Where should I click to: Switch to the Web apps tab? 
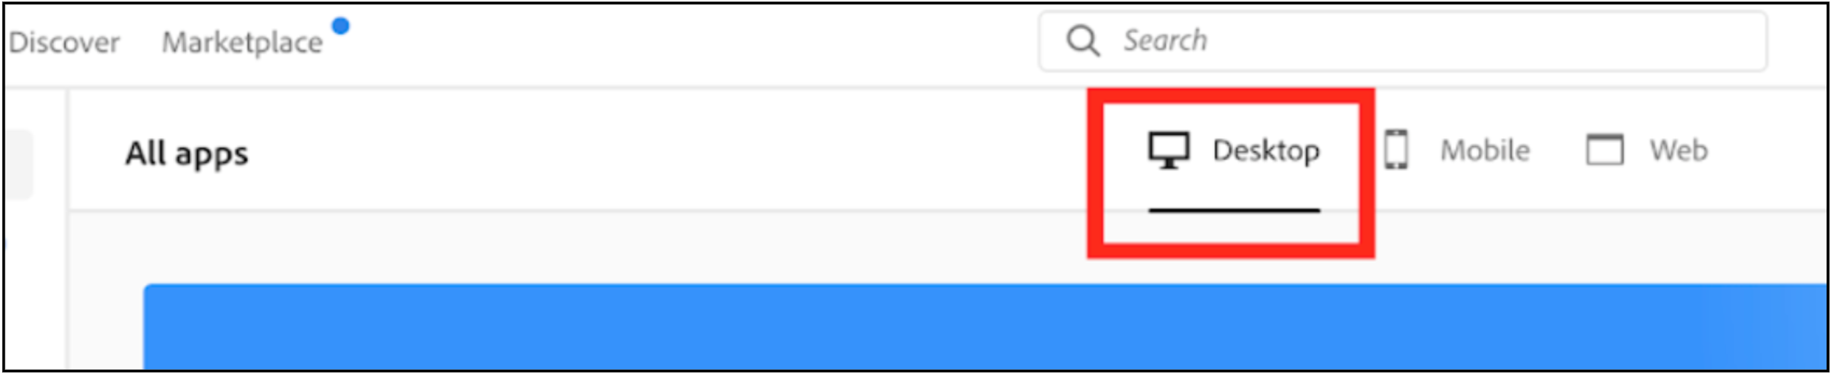click(x=1647, y=150)
